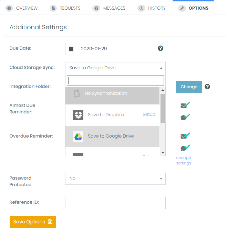Click the calendar icon beside Due Date
Image resolution: width=227 pixels, height=232 pixels.
point(71,49)
